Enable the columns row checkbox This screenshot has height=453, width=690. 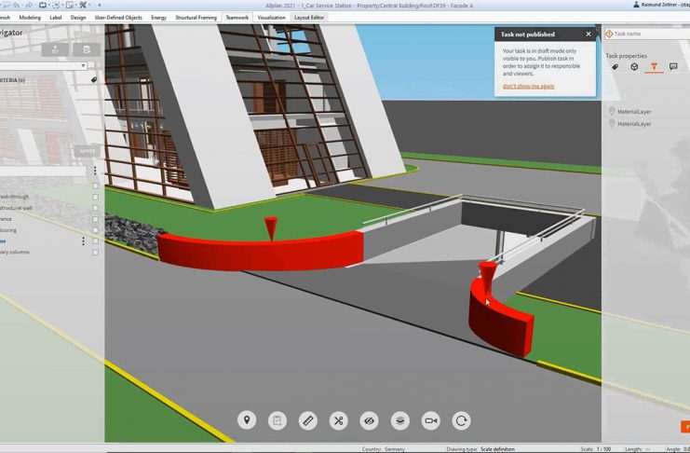point(95,253)
